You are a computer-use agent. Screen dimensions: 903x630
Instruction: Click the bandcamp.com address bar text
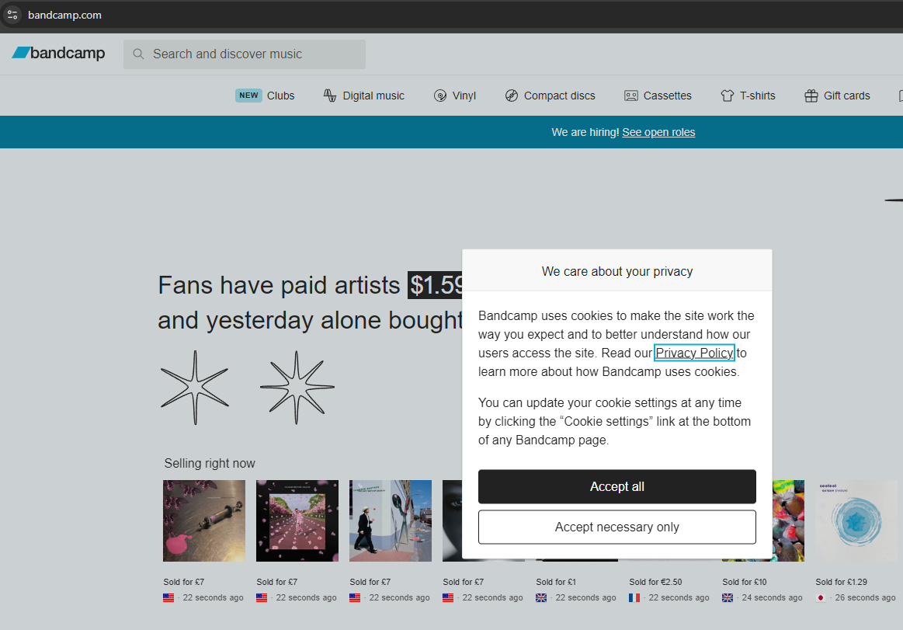[64, 15]
